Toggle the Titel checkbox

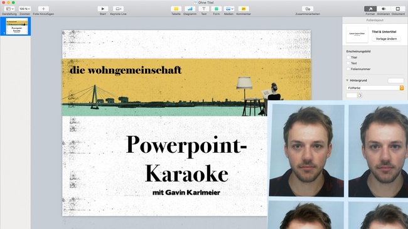[x=348, y=58]
